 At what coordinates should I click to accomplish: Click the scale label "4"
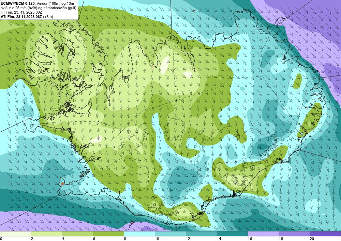(63, 239)
